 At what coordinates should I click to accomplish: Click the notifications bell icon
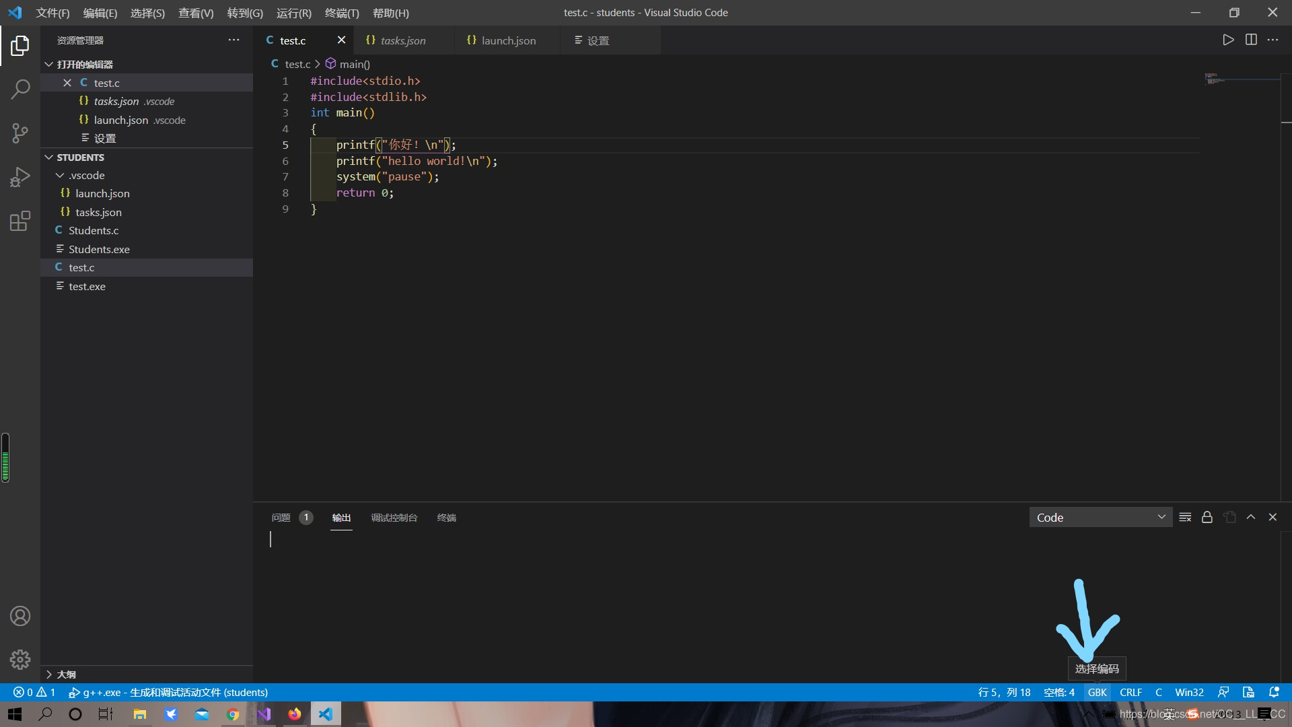click(x=1274, y=692)
